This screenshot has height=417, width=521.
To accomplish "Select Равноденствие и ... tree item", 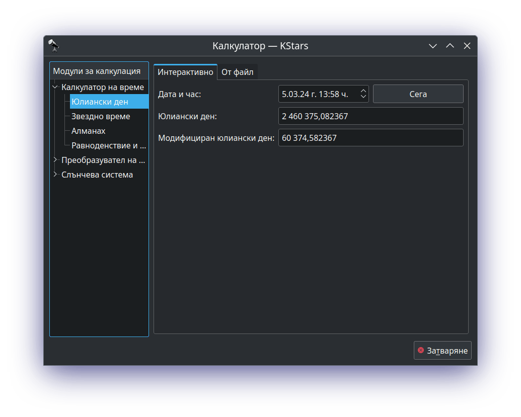I will (x=108, y=146).
